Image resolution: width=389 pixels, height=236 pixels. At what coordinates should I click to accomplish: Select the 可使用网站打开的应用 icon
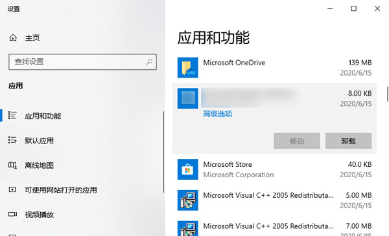click(12, 189)
